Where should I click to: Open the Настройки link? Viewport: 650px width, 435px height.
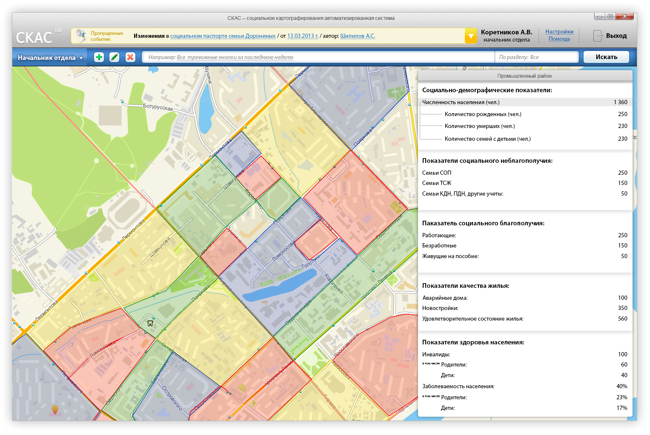559,31
